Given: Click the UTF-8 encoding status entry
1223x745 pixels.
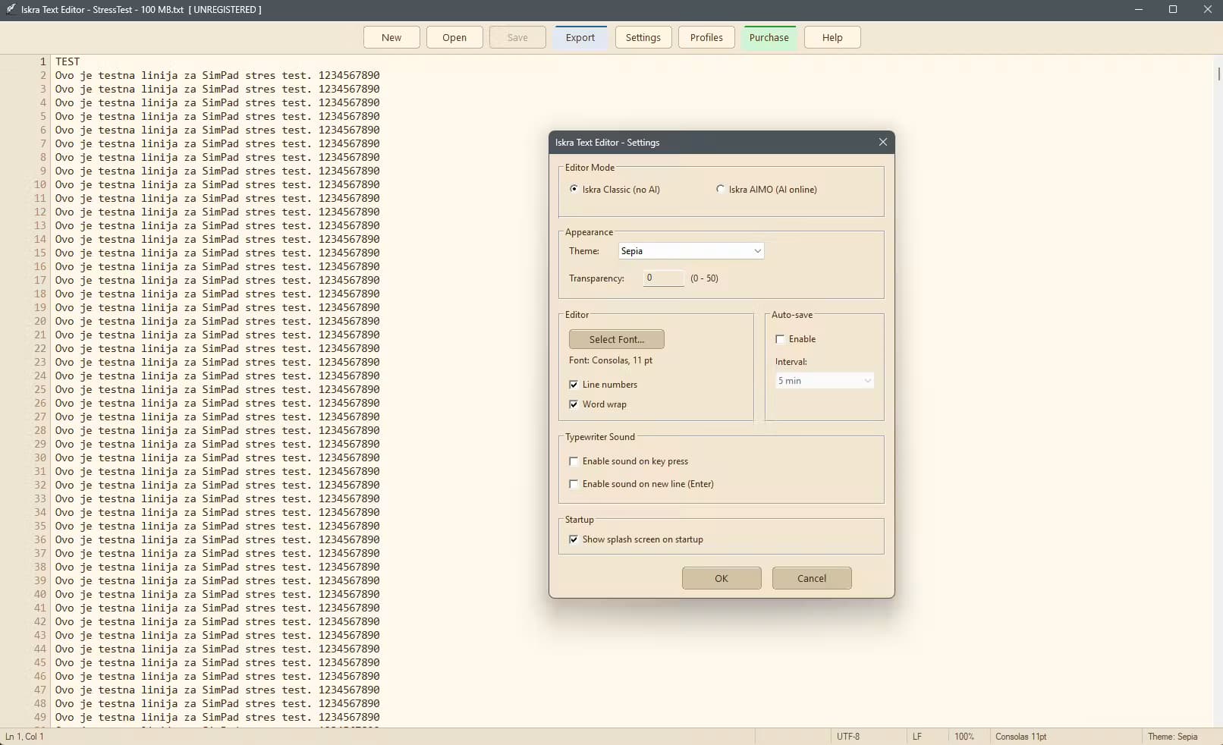Looking at the screenshot, I should (848, 737).
